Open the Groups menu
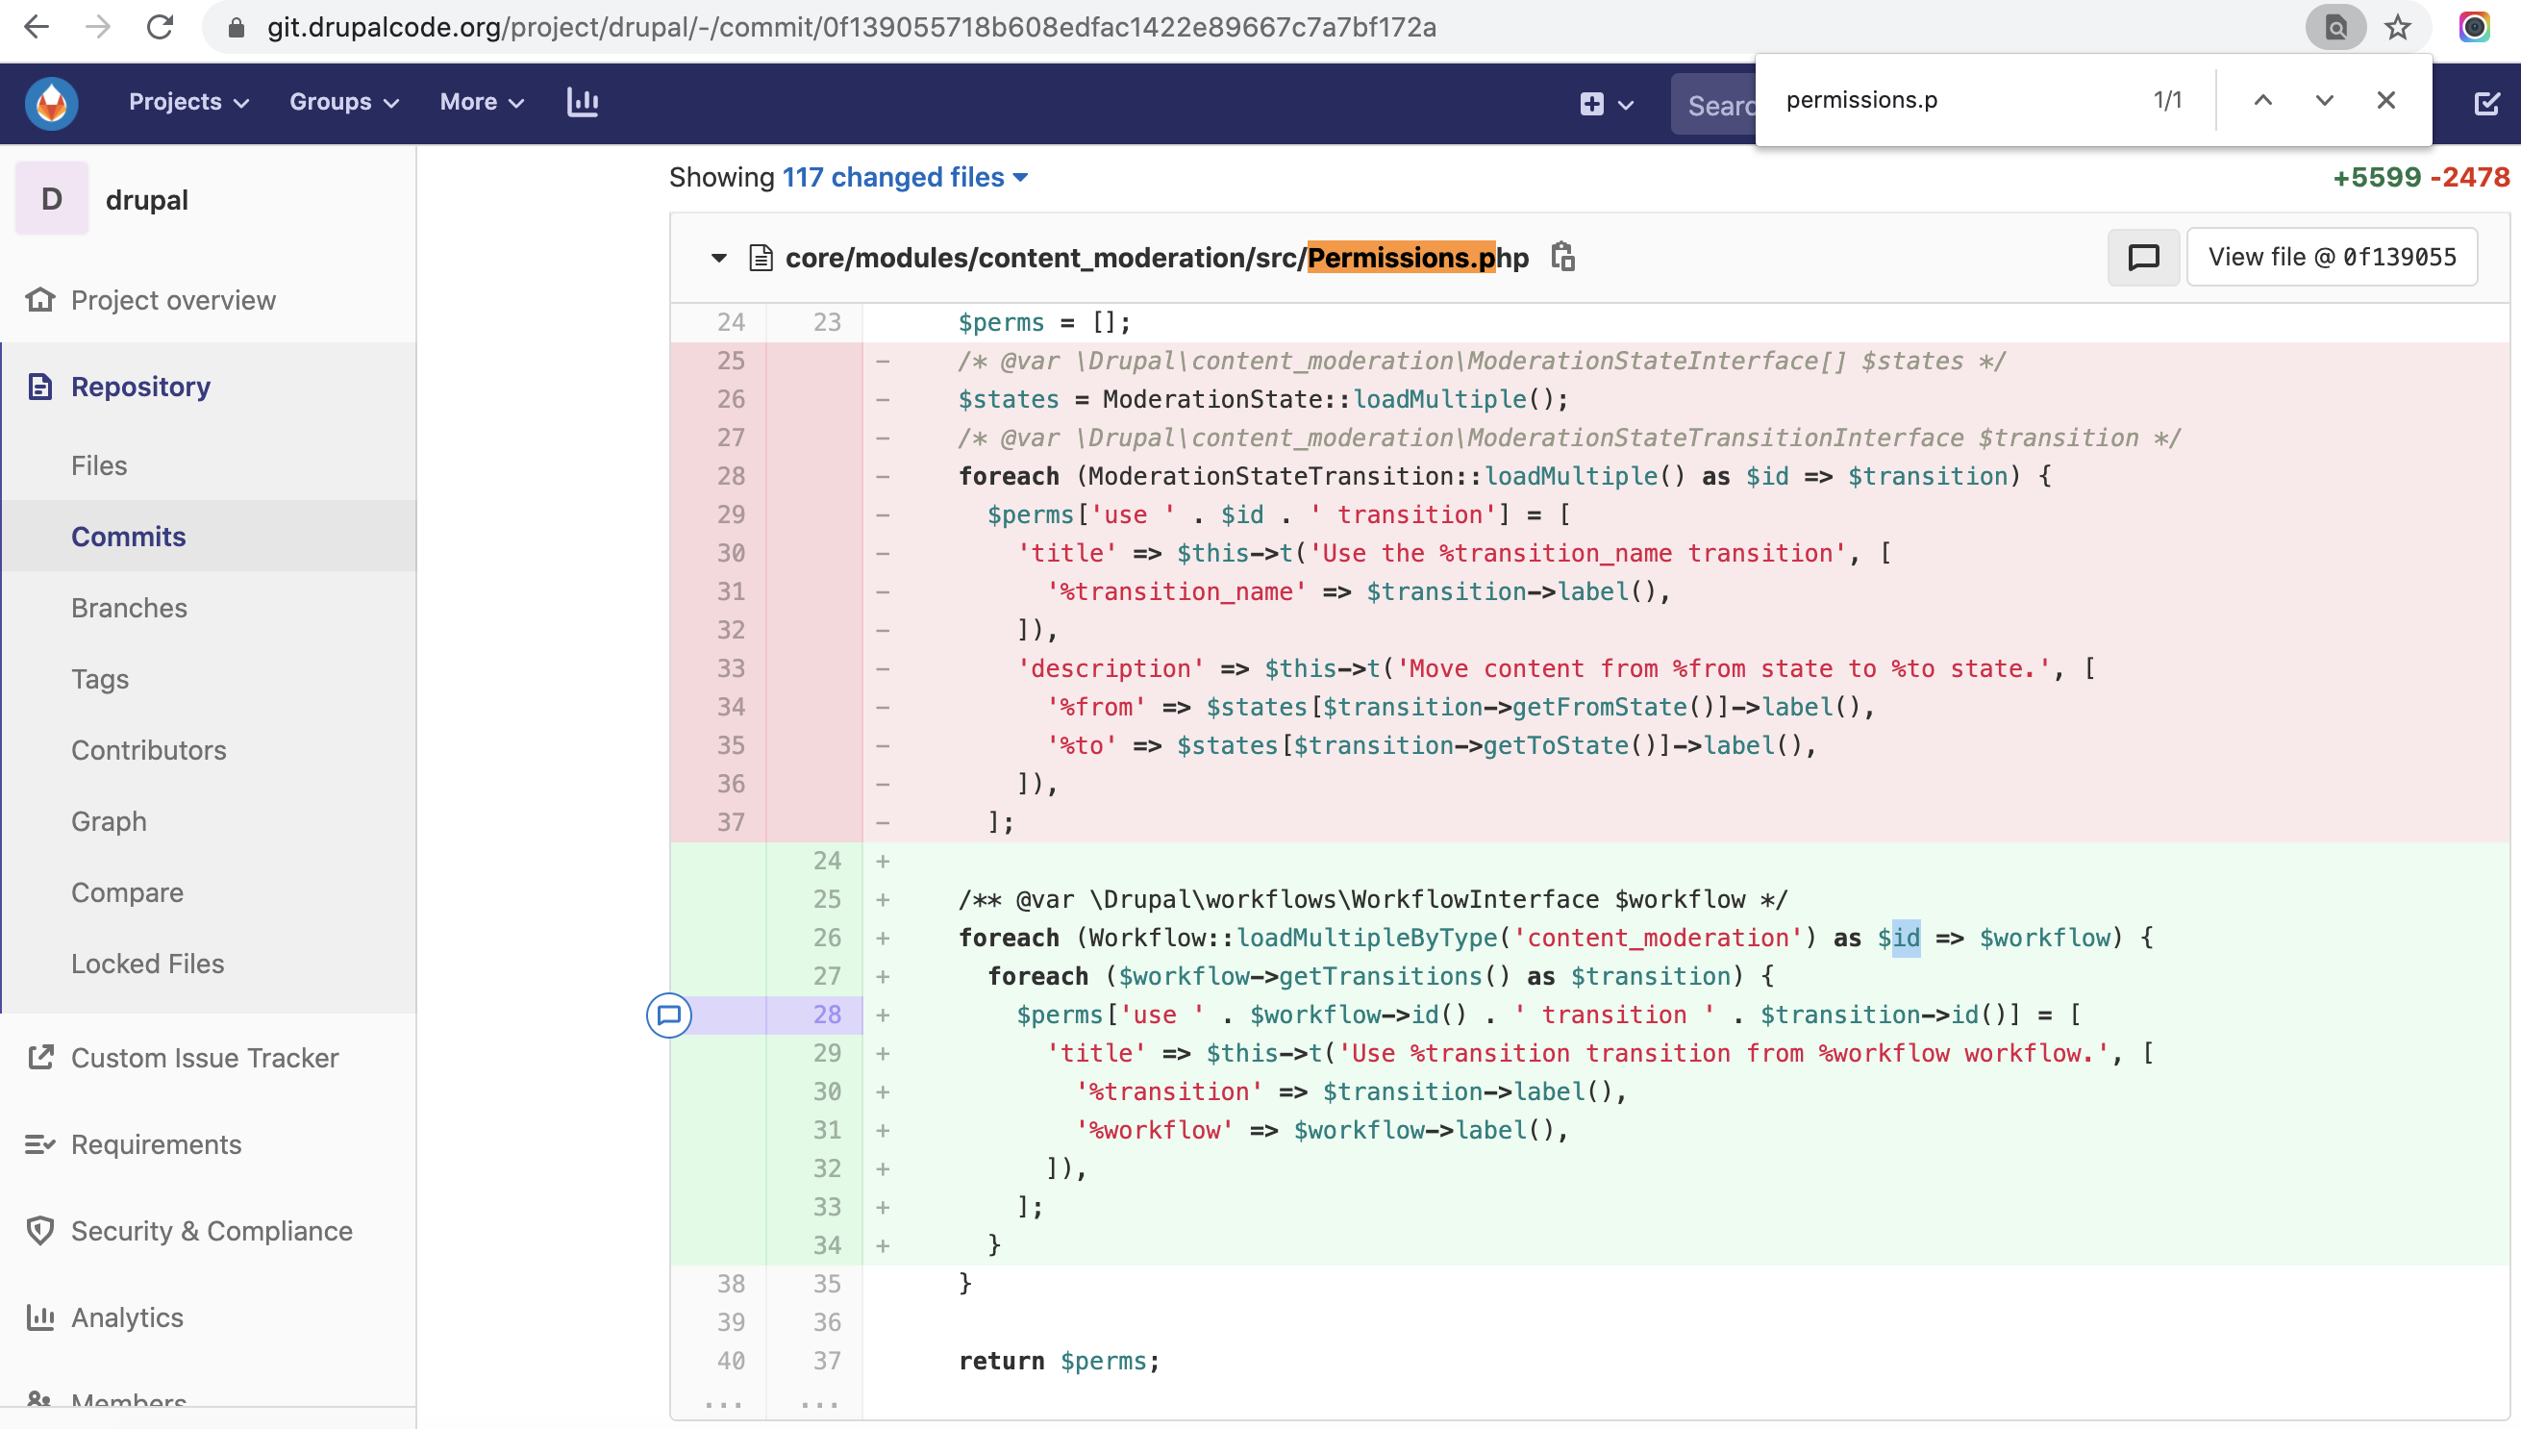This screenshot has height=1429, width=2521. (x=341, y=102)
